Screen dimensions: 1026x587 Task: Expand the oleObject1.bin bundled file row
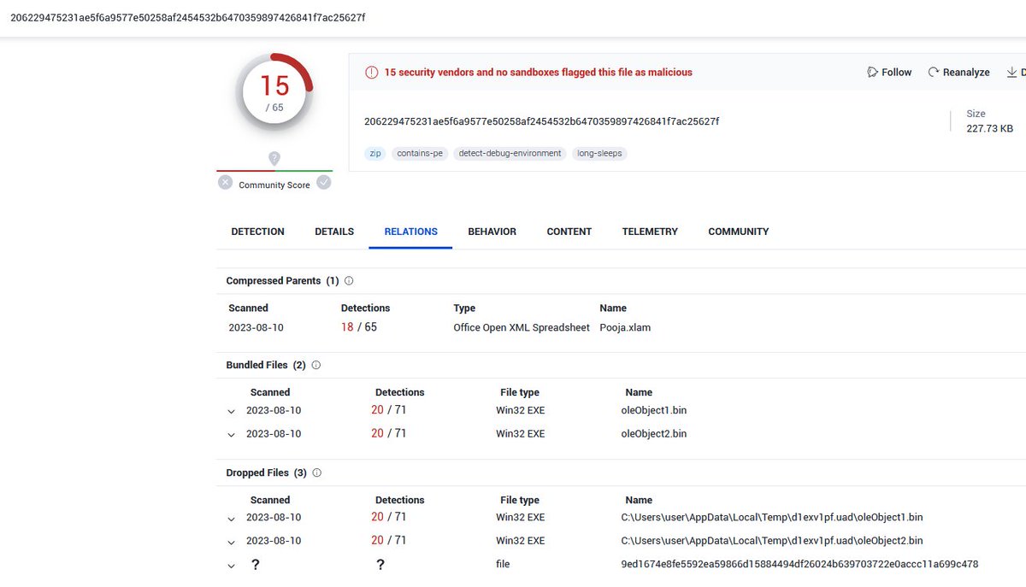pos(231,410)
